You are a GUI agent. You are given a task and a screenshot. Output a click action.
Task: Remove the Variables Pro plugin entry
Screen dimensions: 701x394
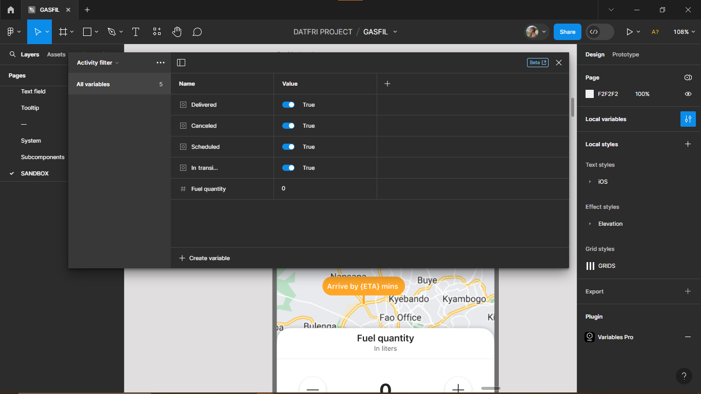click(688, 337)
